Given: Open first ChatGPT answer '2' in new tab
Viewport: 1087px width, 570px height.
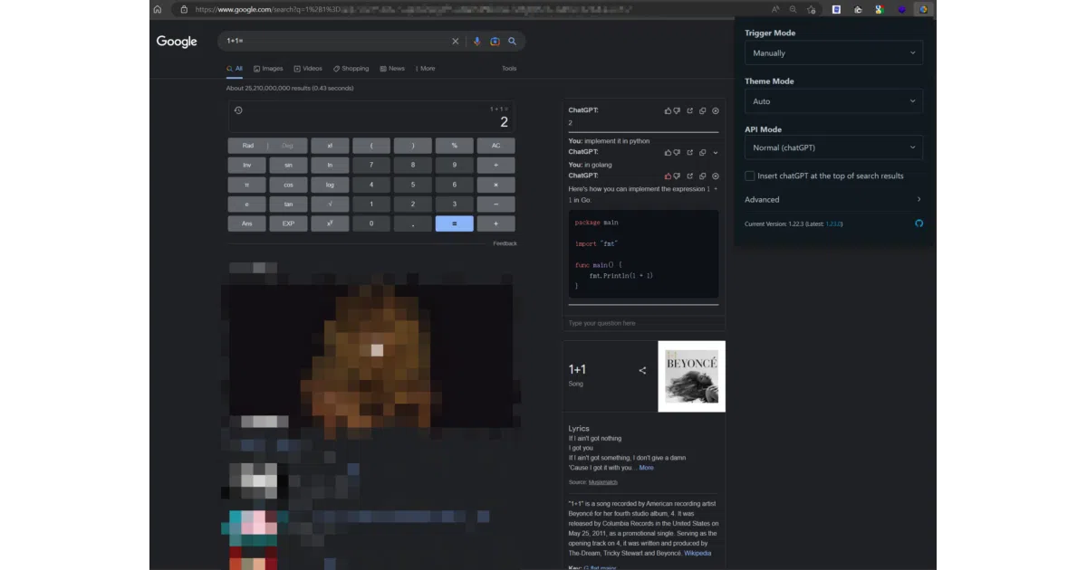Looking at the screenshot, I should click(x=690, y=110).
